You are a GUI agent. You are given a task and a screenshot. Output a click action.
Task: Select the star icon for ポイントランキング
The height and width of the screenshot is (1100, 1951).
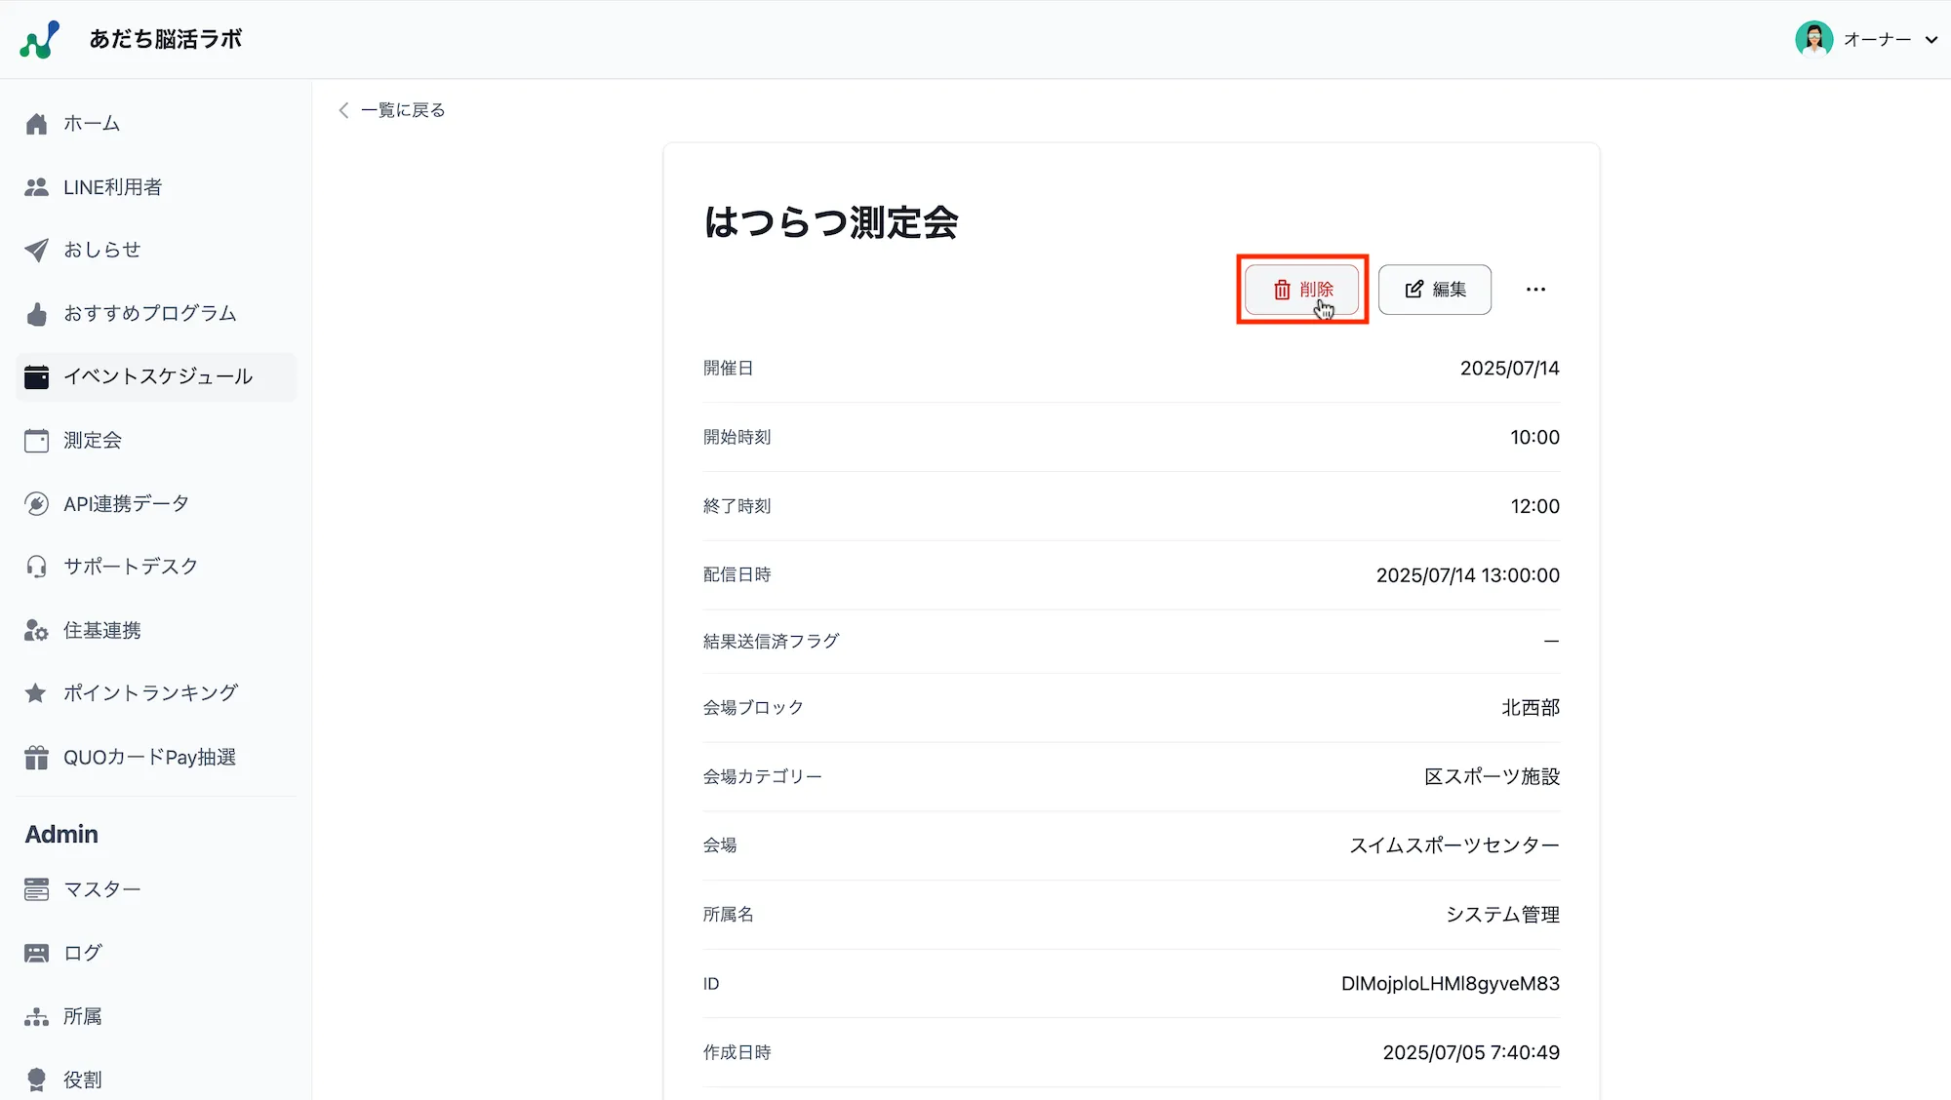coord(37,692)
